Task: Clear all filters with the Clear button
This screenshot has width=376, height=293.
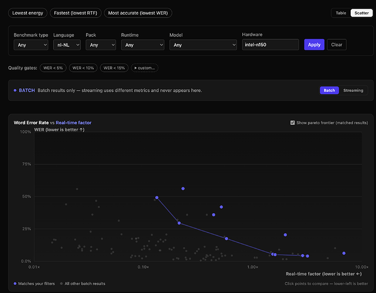Action: (x=337, y=45)
